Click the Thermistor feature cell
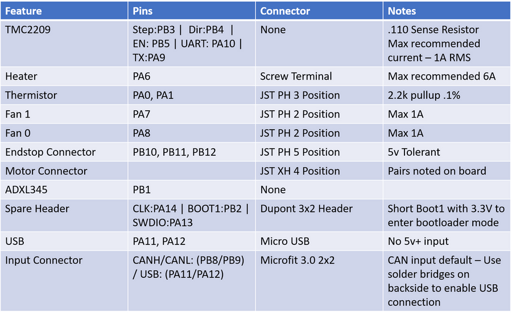Image resolution: width=512 pixels, height=316 pixels. pos(31,95)
